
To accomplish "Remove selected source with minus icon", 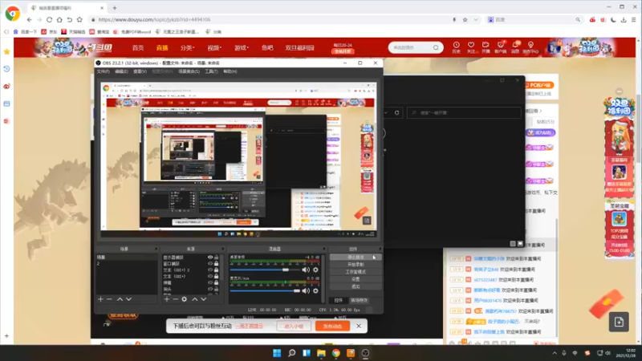I will tap(175, 299).
